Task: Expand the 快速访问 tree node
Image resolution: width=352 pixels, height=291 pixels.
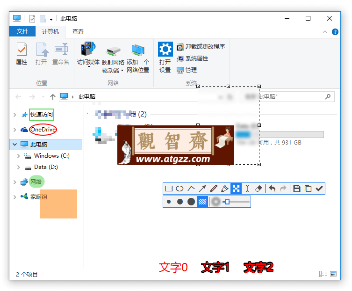Action: pyautogui.click(x=15, y=115)
